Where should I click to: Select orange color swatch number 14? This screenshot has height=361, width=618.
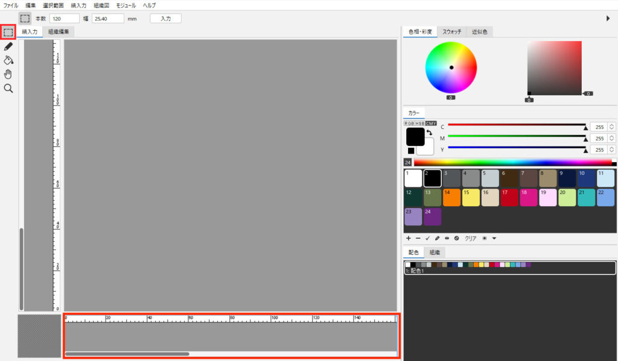click(x=451, y=198)
